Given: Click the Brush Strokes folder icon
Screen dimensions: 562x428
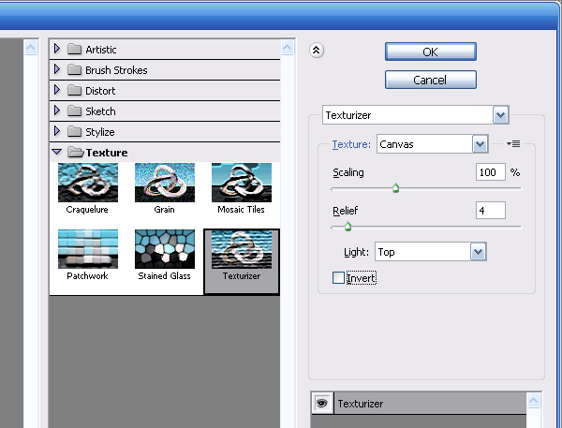Looking at the screenshot, I should pyautogui.click(x=74, y=69).
